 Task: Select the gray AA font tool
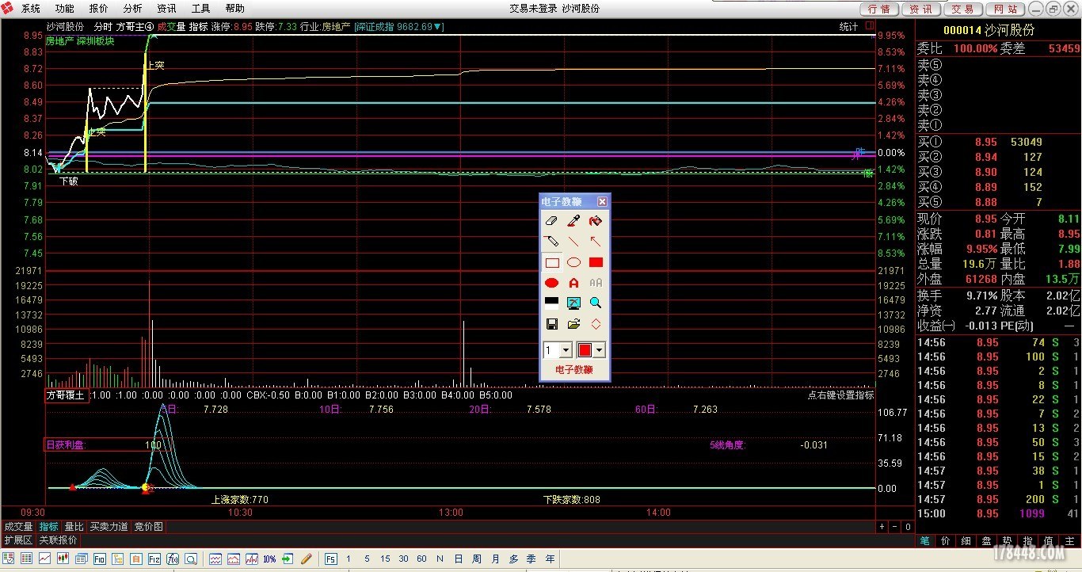tap(596, 283)
